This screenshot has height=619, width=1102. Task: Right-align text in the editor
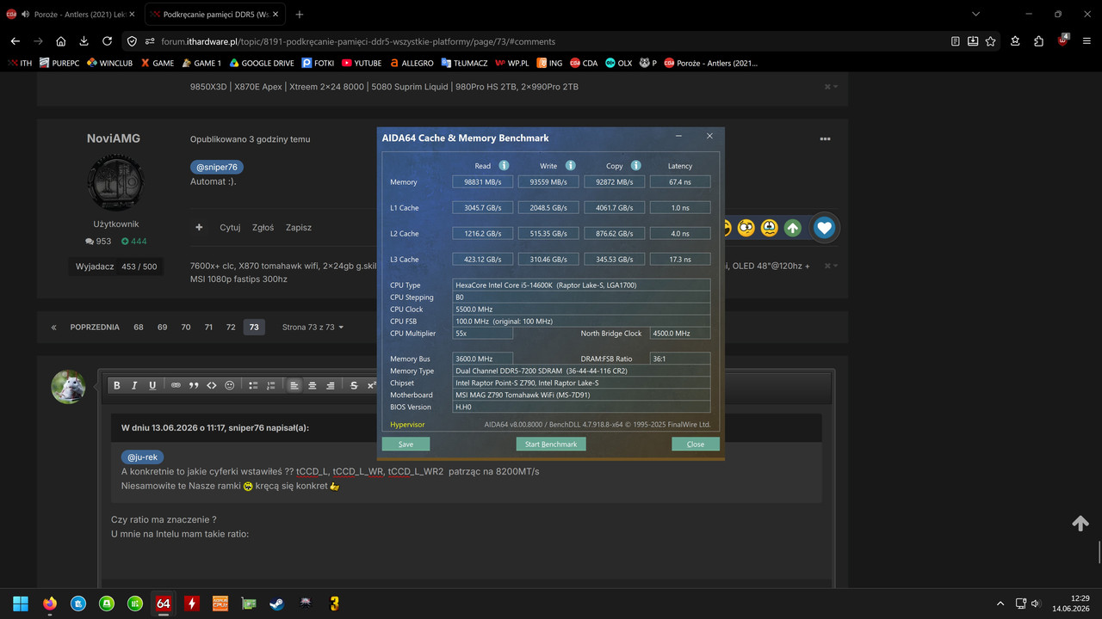click(x=331, y=385)
